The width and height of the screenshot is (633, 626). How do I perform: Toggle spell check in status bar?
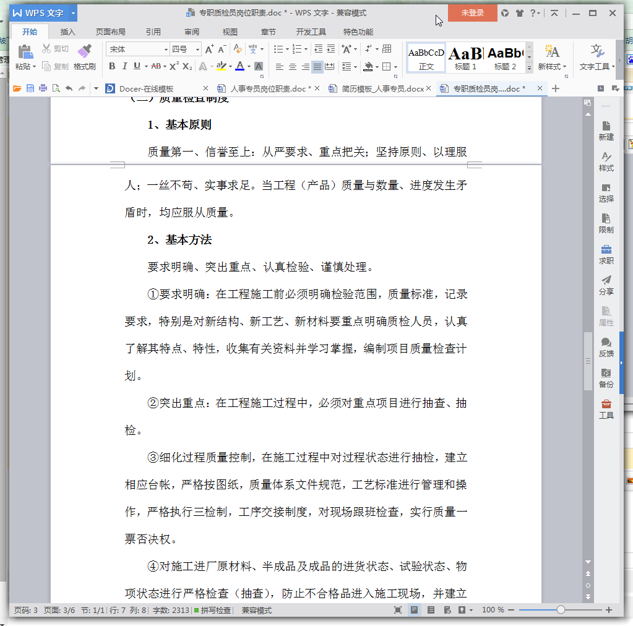[213, 611]
